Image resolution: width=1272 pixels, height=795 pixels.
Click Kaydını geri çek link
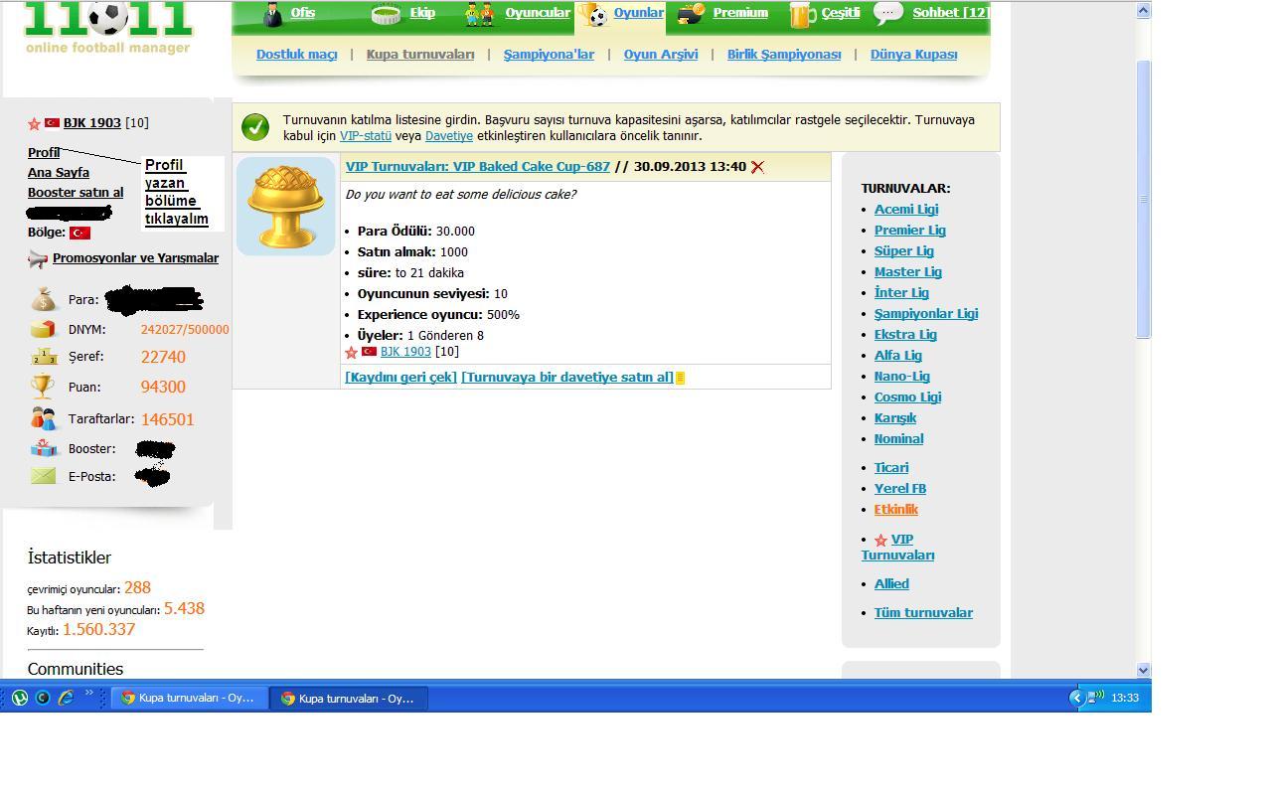tap(400, 378)
